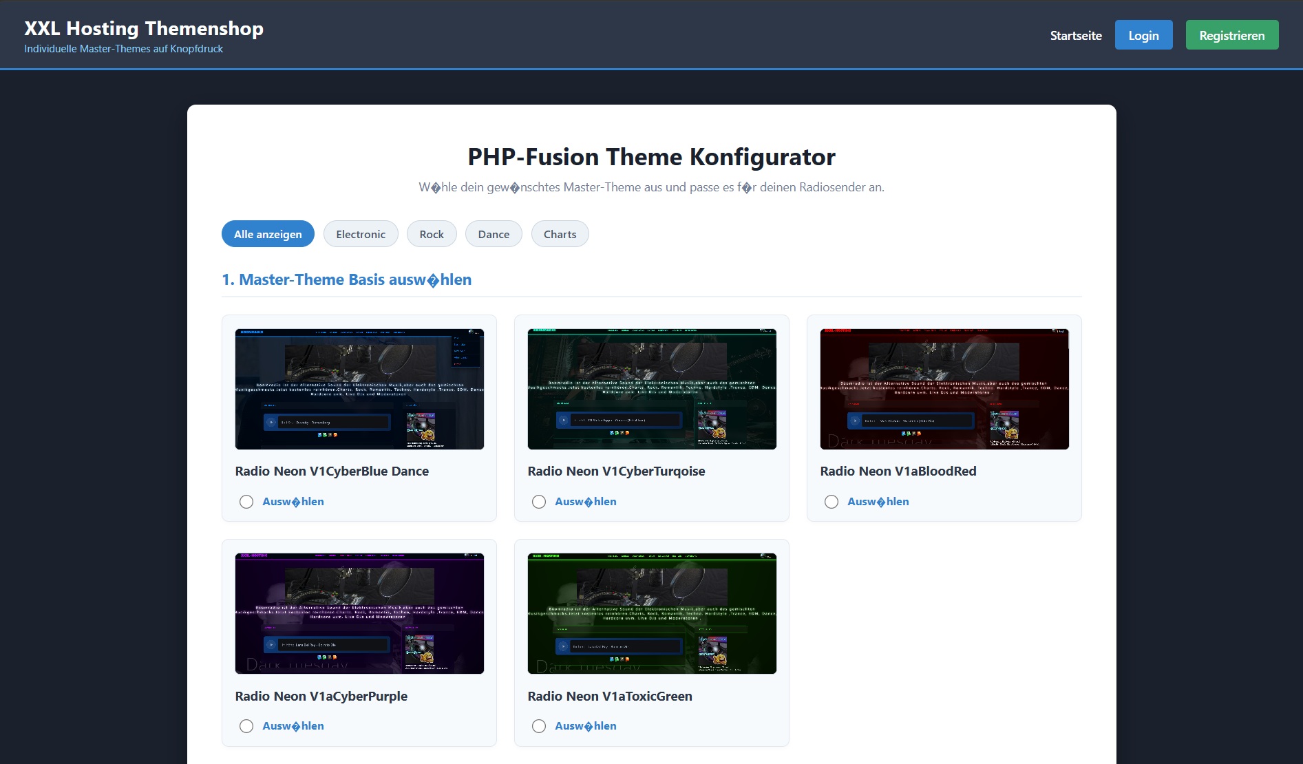1303x764 pixels.
Task: Open the CyberPurple theme preview thumbnail
Action: (359, 613)
